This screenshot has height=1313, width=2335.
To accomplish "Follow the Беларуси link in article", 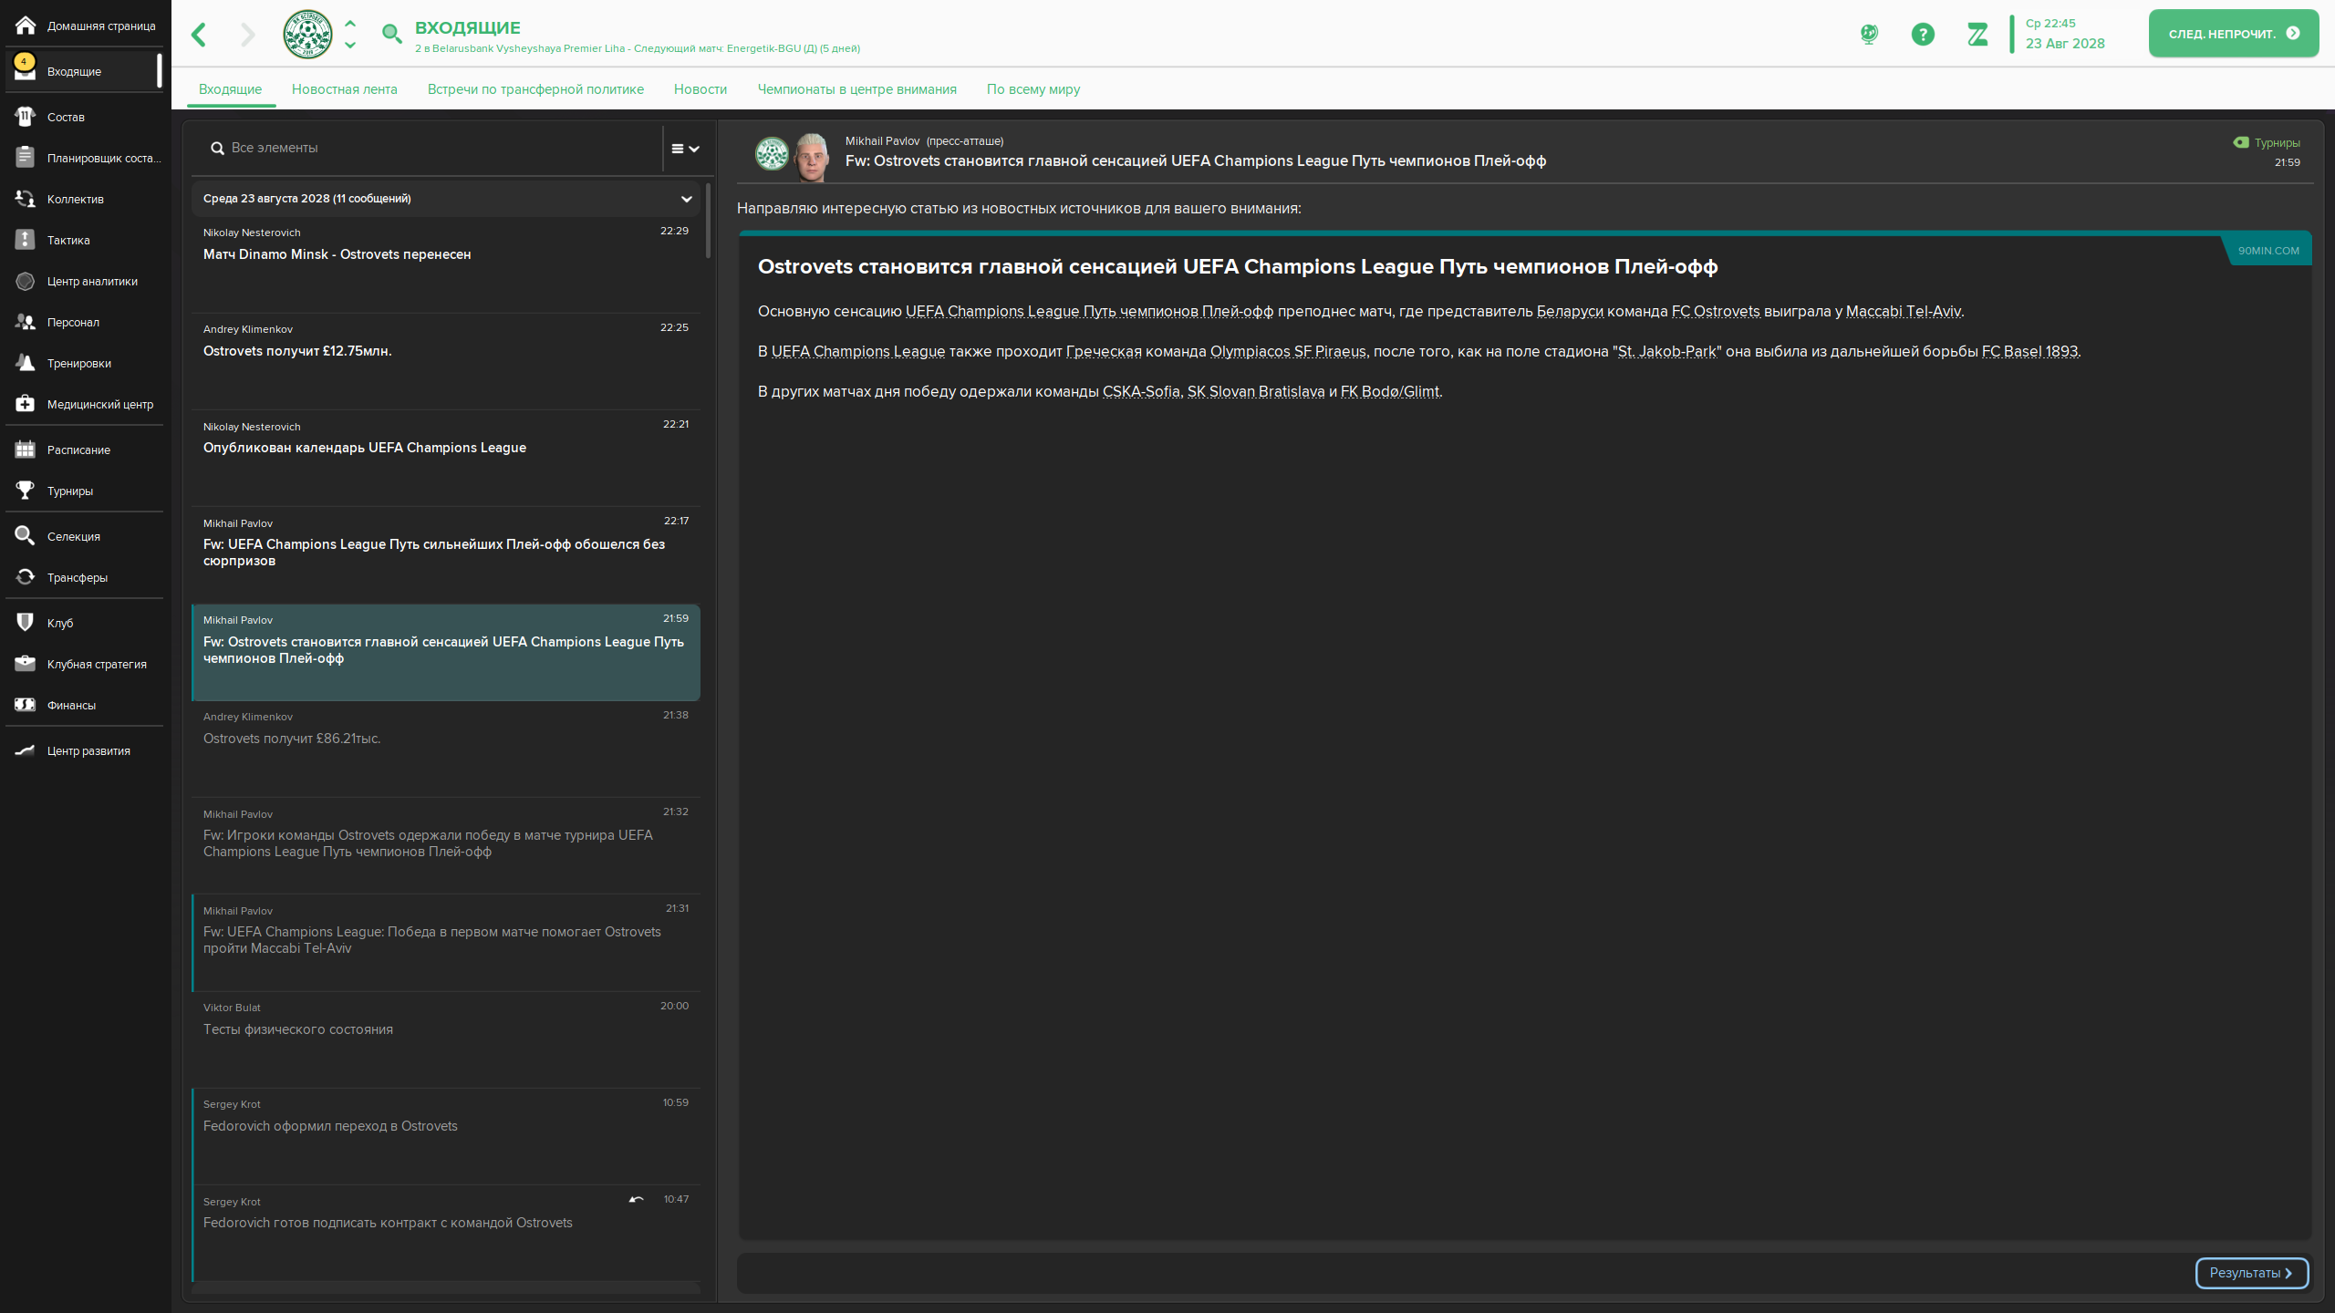I will coord(1570,312).
